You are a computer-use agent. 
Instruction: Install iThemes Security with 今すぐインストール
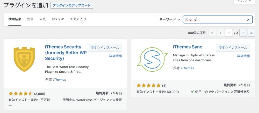[105, 48]
